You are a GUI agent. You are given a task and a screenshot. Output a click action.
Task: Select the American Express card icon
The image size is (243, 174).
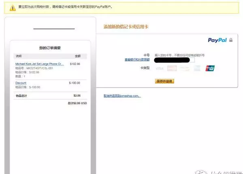click(x=197, y=68)
